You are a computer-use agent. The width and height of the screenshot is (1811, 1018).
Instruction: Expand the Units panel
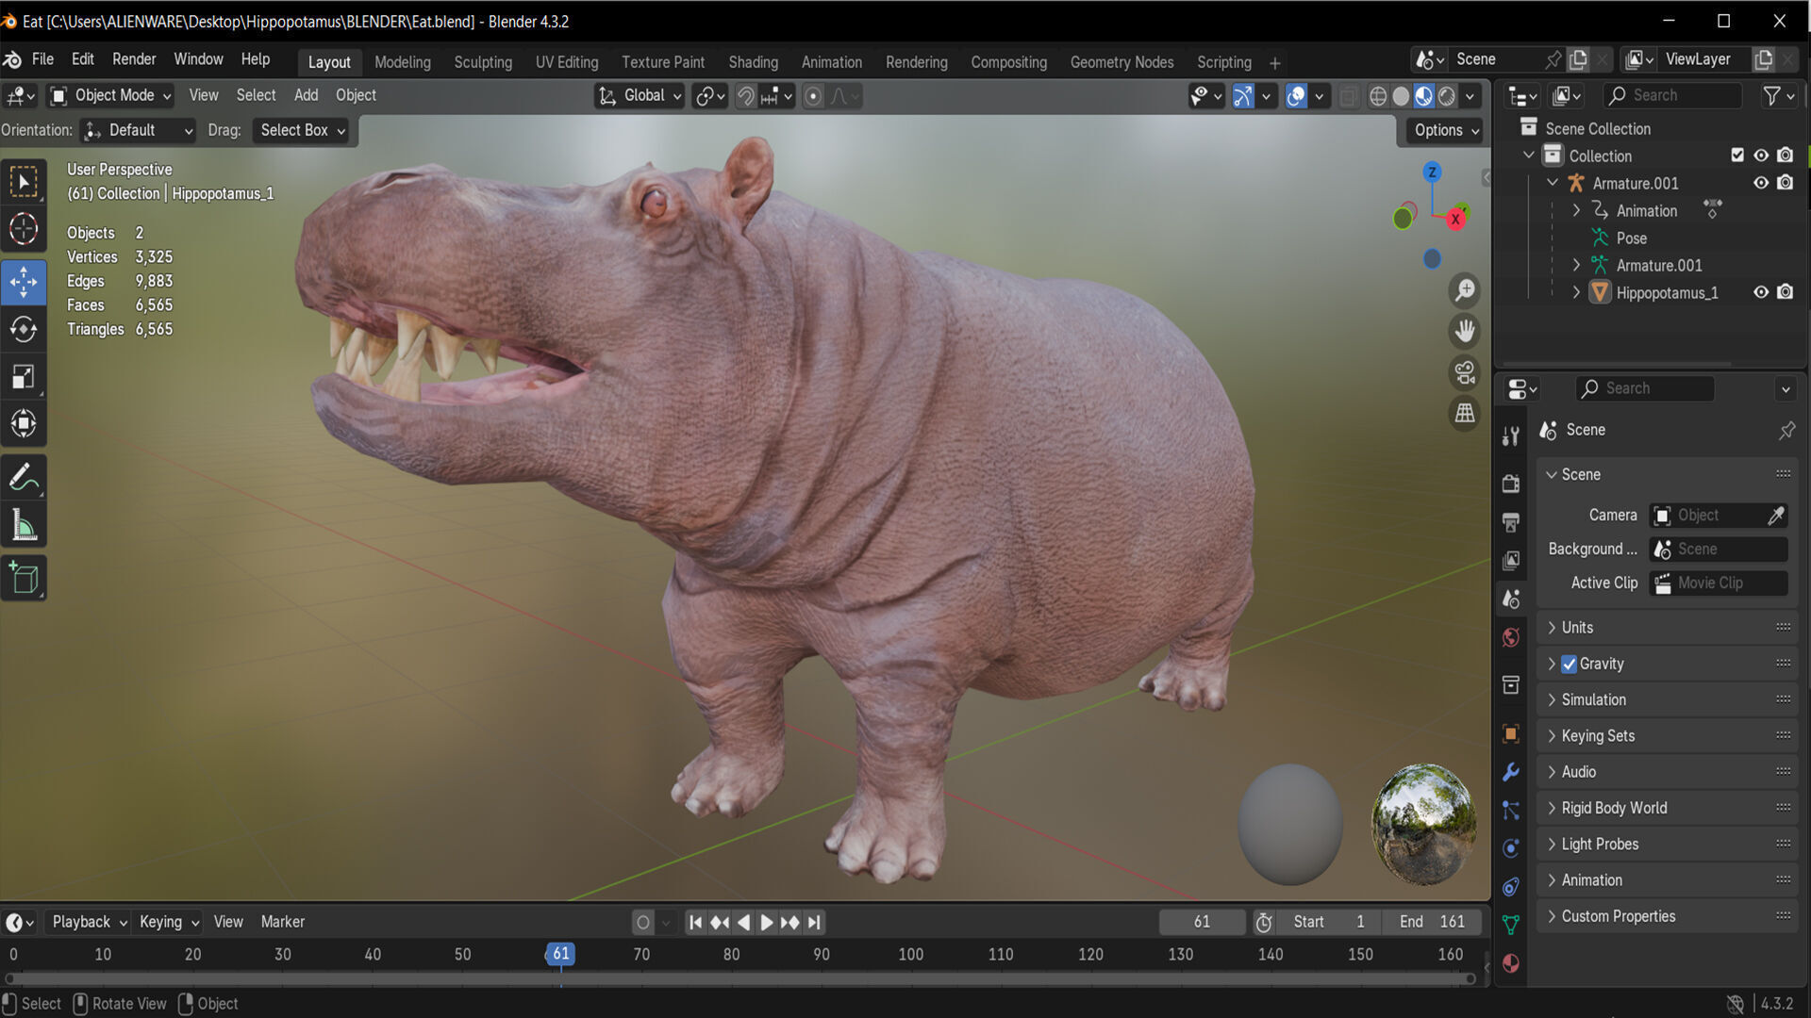[1668, 628]
